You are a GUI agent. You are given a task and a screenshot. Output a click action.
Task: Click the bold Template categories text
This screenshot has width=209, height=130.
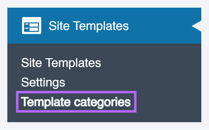tap(76, 102)
